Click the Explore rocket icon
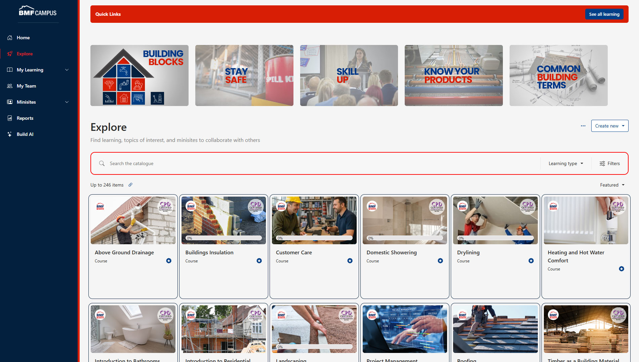Screen dimensions: 639x362 pyautogui.click(x=10, y=54)
